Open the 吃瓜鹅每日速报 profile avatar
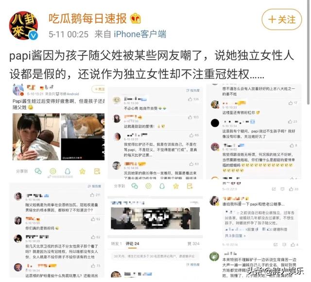311x282 pixels. coord(23,25)
